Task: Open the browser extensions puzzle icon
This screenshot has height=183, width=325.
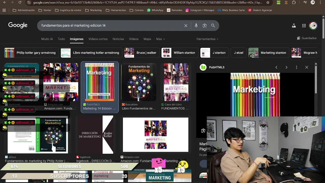Action: pos(294,3)
